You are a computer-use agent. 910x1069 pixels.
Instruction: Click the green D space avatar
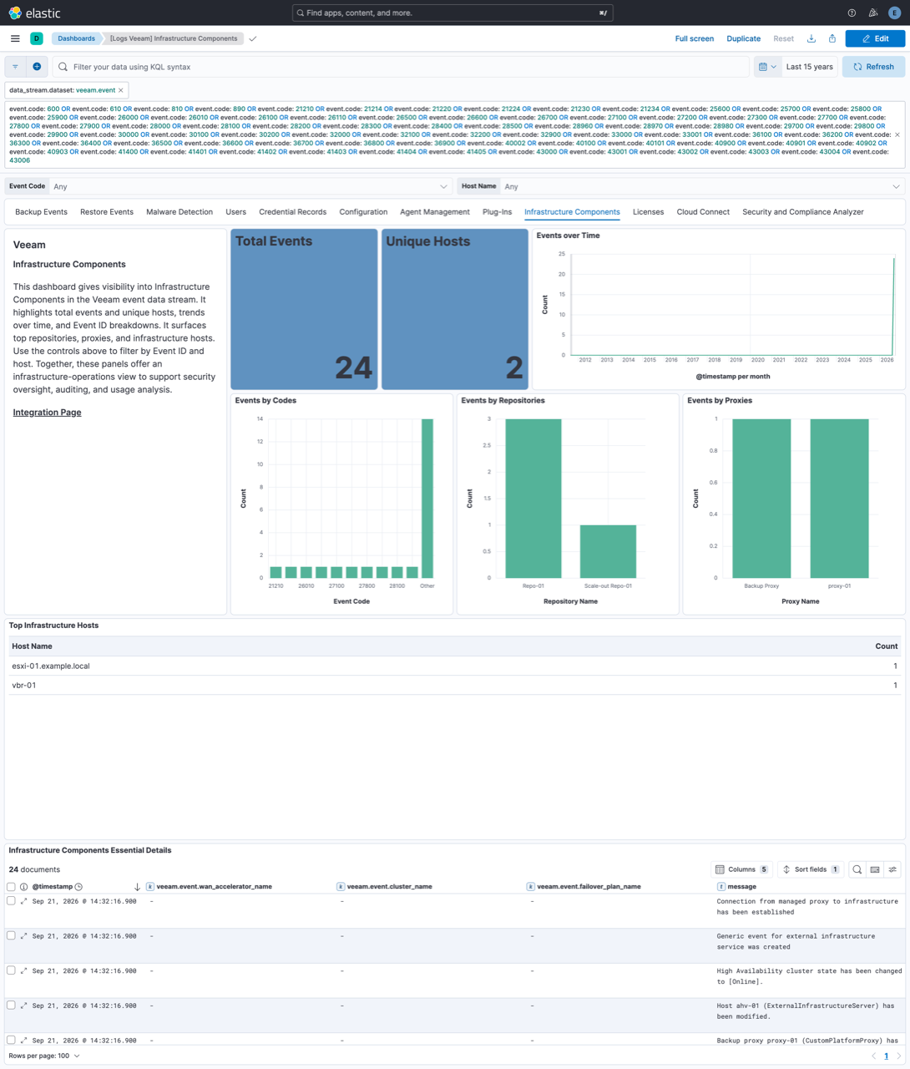point(37,38)
